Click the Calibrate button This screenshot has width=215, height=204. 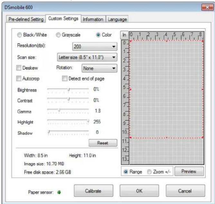coord(93,191)
